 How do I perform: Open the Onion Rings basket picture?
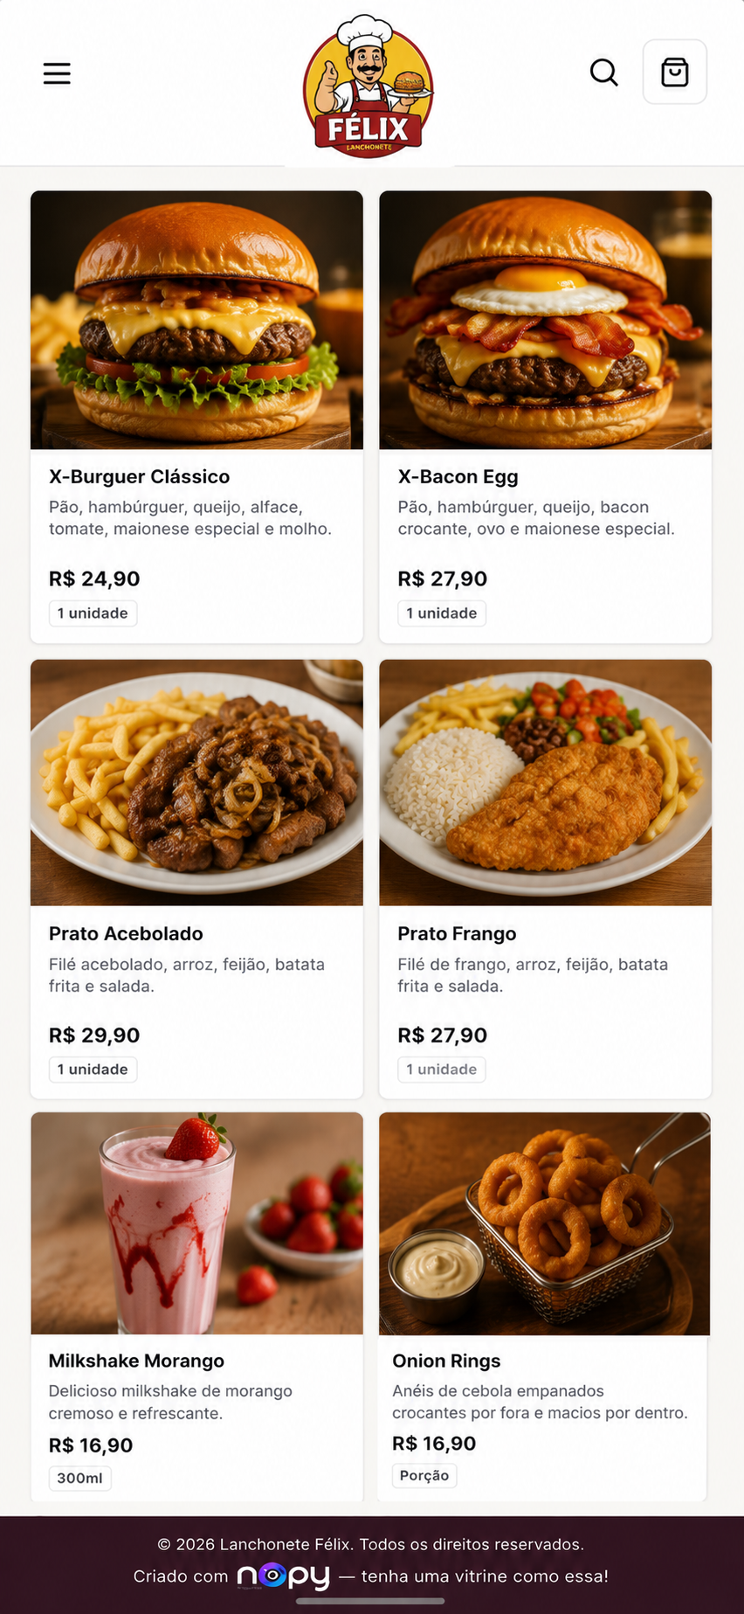click(x=545, y=1223)
